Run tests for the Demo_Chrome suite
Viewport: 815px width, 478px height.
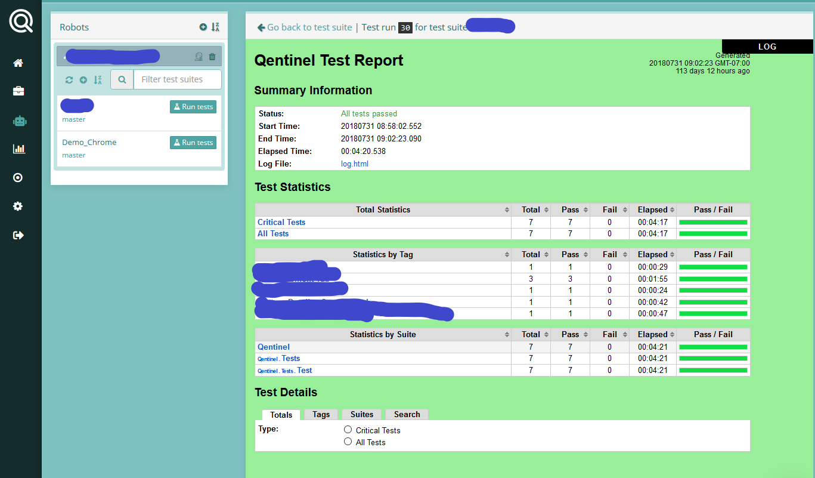pyautogui.click(x=193, y=143)
